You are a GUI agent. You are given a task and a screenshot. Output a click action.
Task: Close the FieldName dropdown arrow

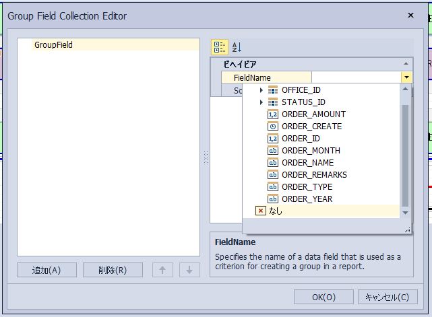point(406,77)
